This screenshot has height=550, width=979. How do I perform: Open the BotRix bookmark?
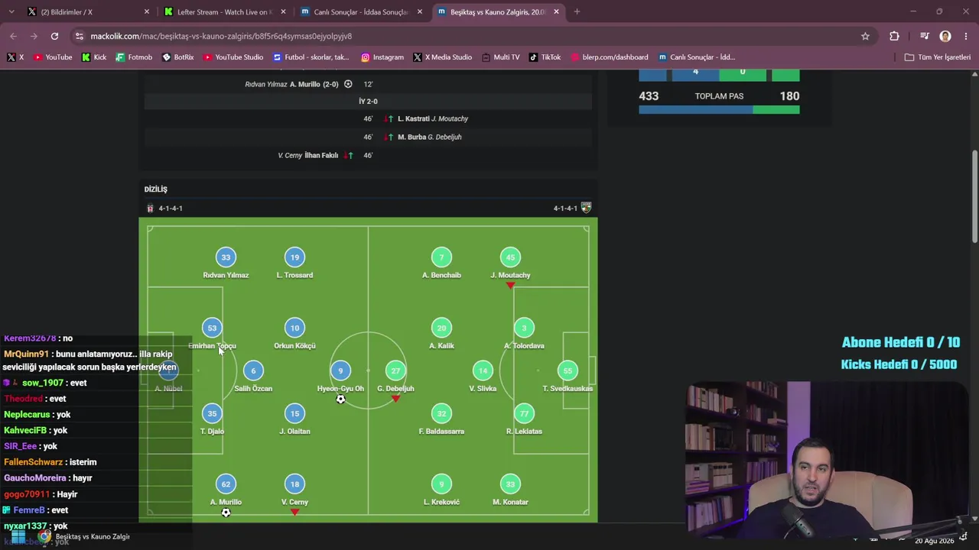178,57
